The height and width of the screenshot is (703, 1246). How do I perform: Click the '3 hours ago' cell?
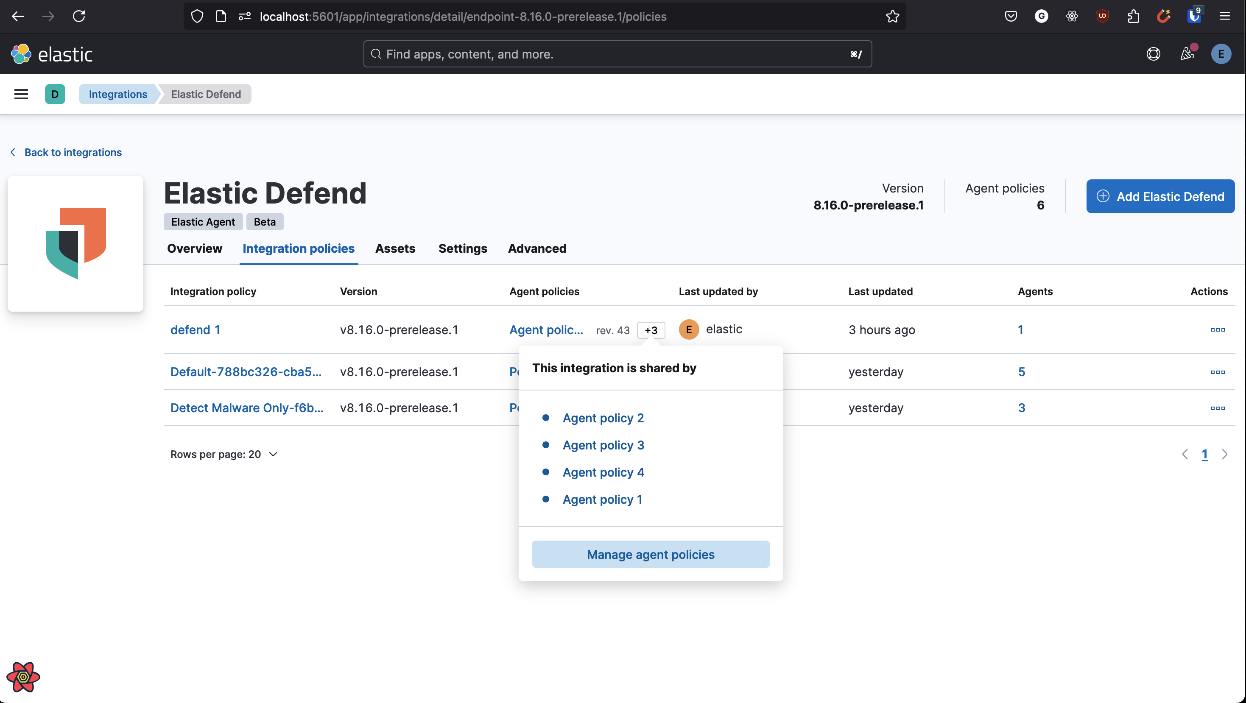click(x=882, y=330)
